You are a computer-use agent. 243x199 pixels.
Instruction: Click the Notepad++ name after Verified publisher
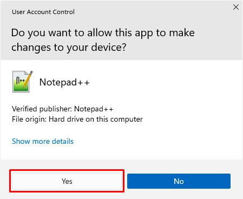[x=94, y=109]
